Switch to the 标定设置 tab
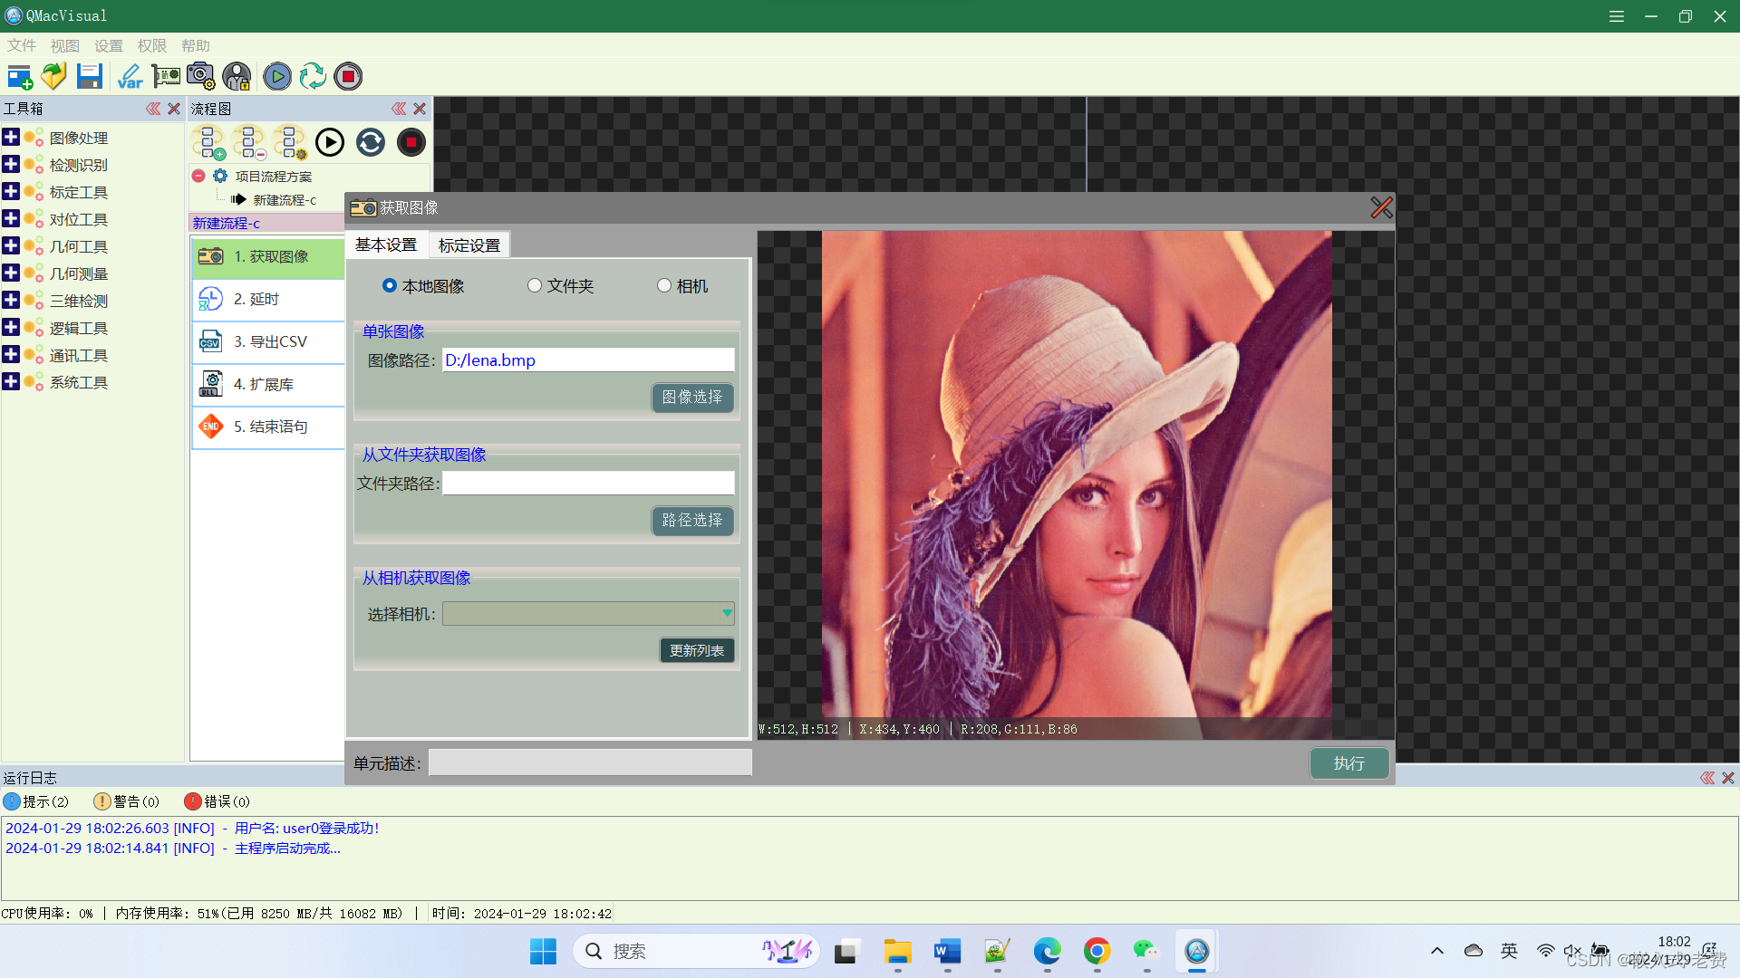1740x978 pixels. pyautogui.click(x=469, y=245)
